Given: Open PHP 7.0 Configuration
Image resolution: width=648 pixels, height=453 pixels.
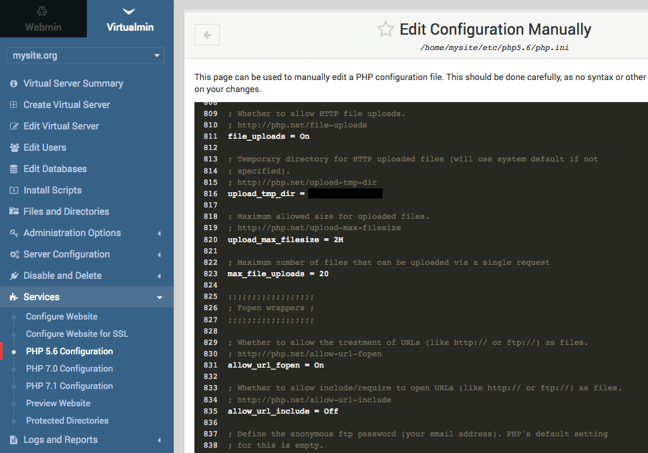Looking at the screenshot, I should pyautogui.click(x=69, y=368).
